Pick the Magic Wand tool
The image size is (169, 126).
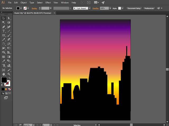click(x=4, y=23)
